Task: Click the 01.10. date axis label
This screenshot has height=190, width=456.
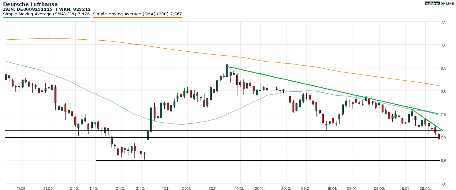Action: pyautogui.click(x=74, y=188)
